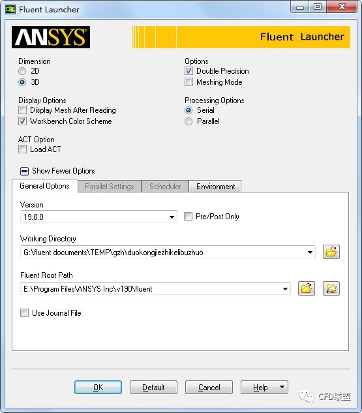Enable the Meshing Mode checkbox
The image size is (362, 413).
[x=189, y=82]
